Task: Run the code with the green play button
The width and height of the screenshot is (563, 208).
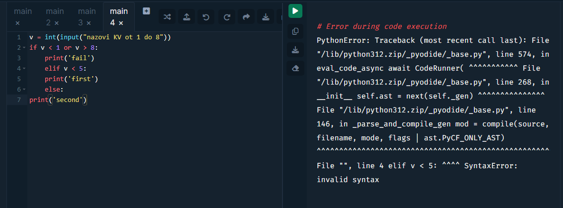Action: pyautogui.click(x=295, y=10)
